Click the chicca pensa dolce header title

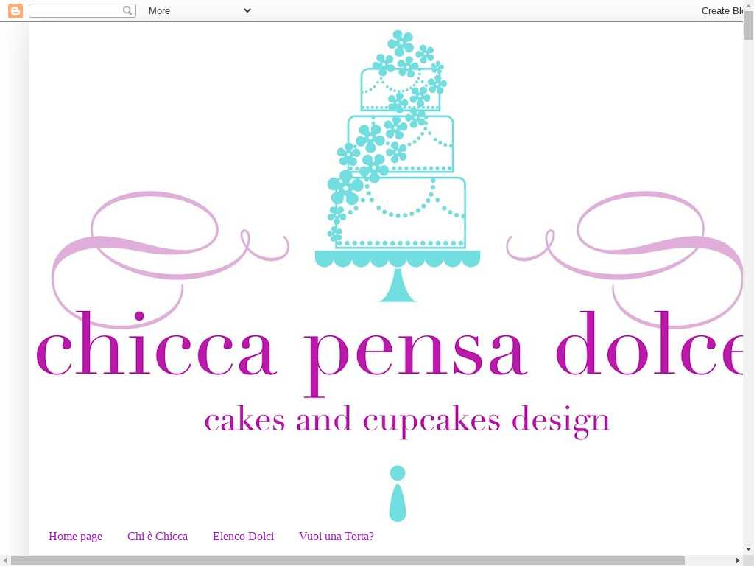(x=389, y=352)
